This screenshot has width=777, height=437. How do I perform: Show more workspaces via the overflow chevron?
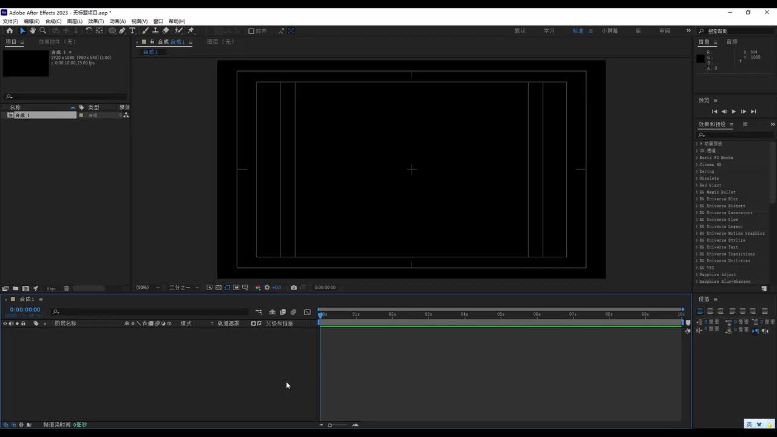click(688, 31)
